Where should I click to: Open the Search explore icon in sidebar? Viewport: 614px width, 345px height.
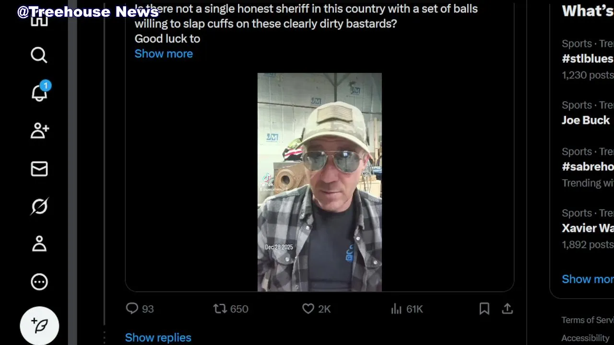[39, 56]
